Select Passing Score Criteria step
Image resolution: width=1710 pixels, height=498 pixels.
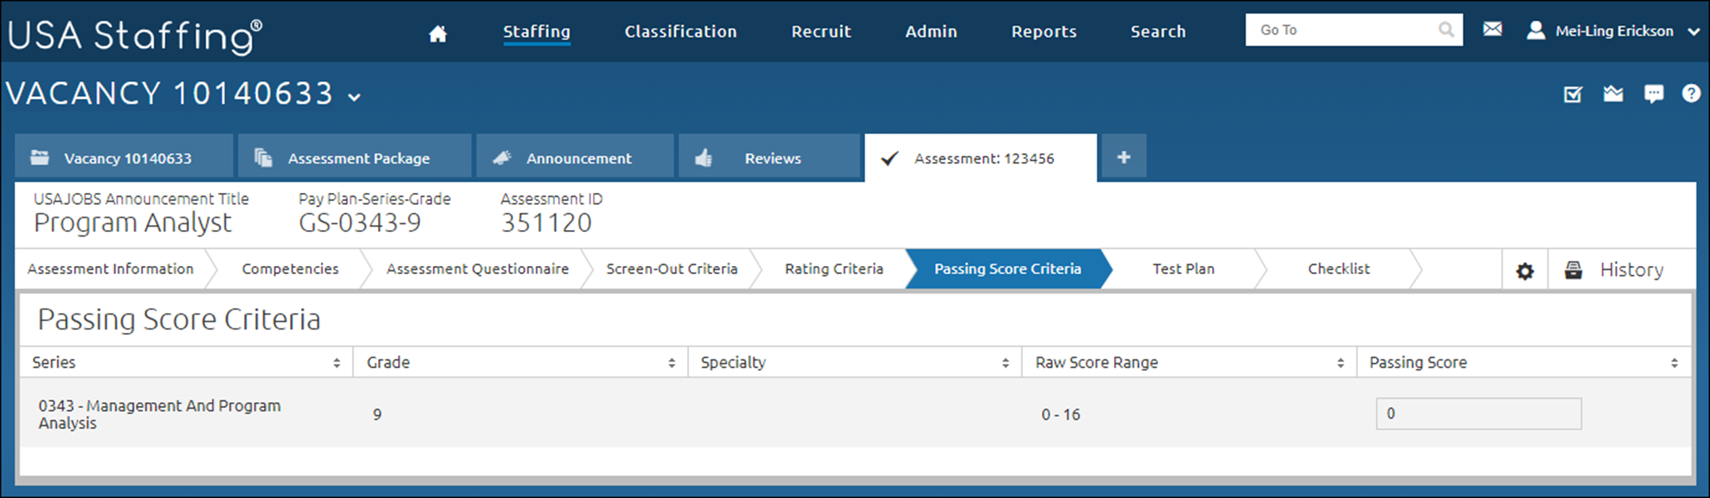click(x=1007, y=269)
